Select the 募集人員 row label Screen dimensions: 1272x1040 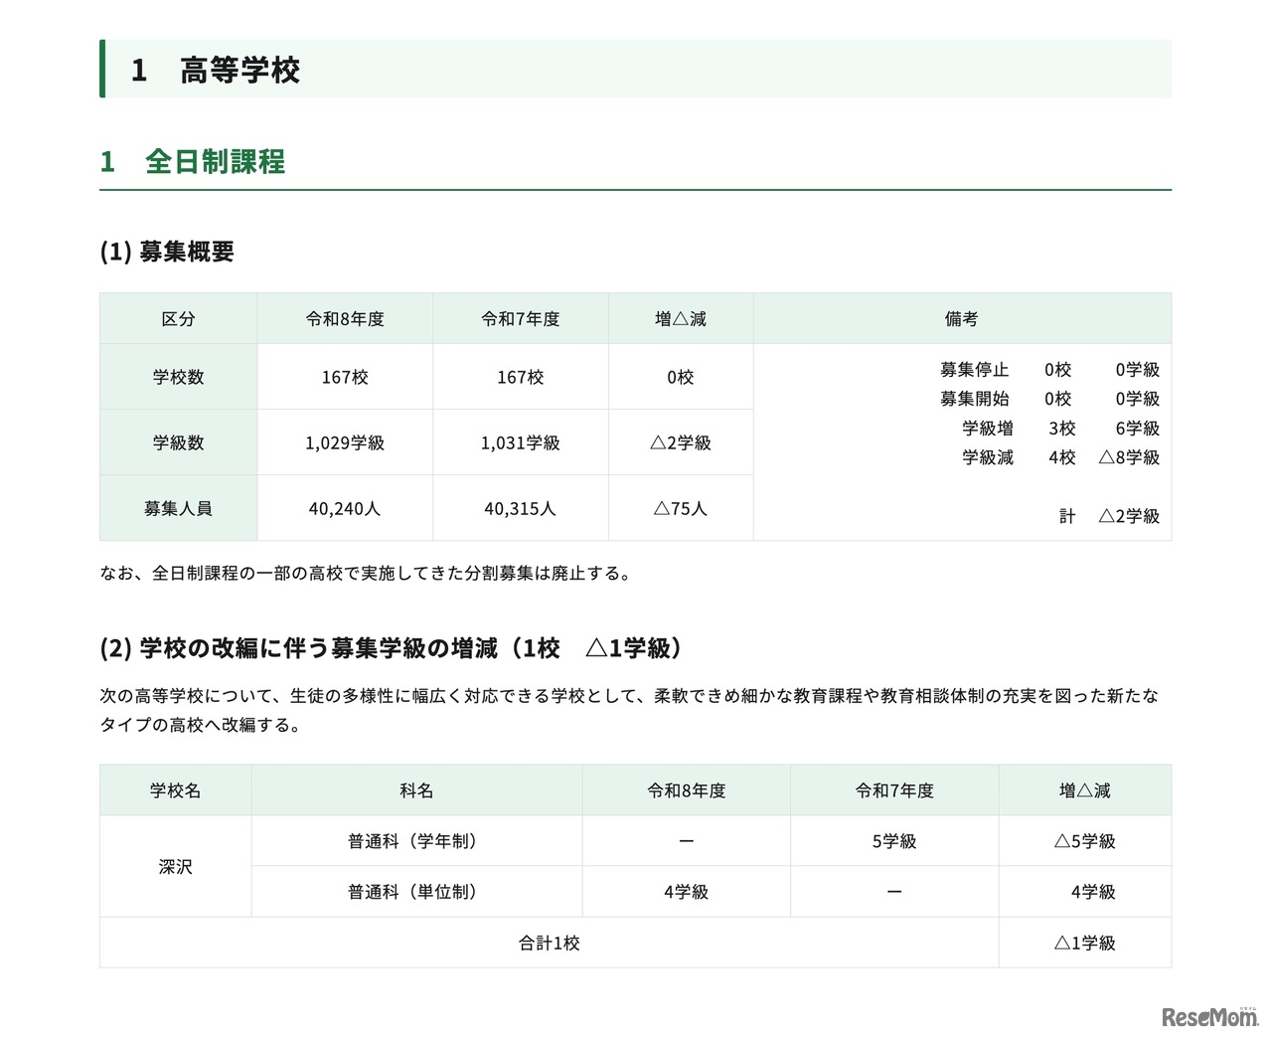(x=178, y=507)
